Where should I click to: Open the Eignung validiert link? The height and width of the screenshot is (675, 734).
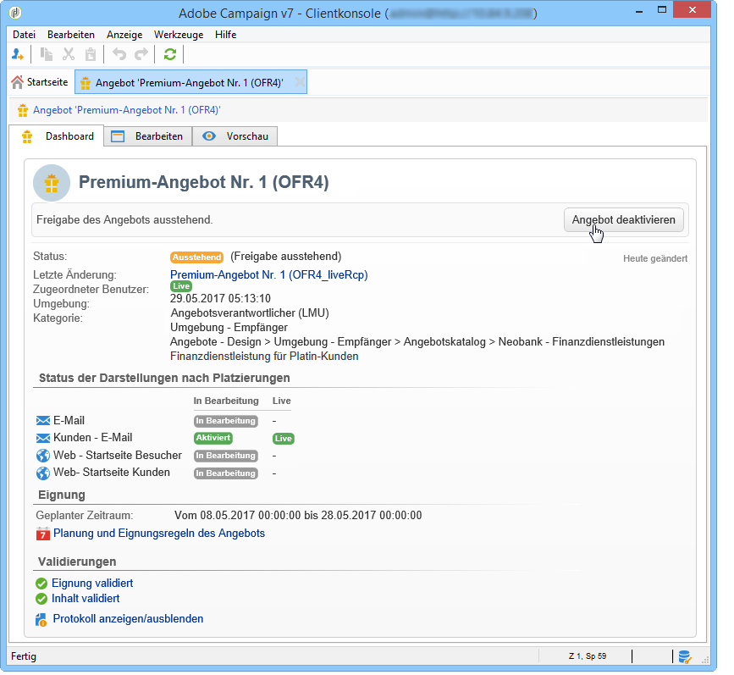(92, 584)
